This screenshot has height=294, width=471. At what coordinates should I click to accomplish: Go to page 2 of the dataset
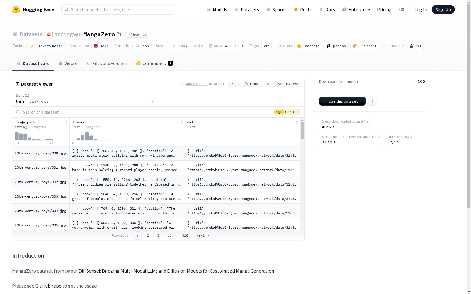click(148, 235)
